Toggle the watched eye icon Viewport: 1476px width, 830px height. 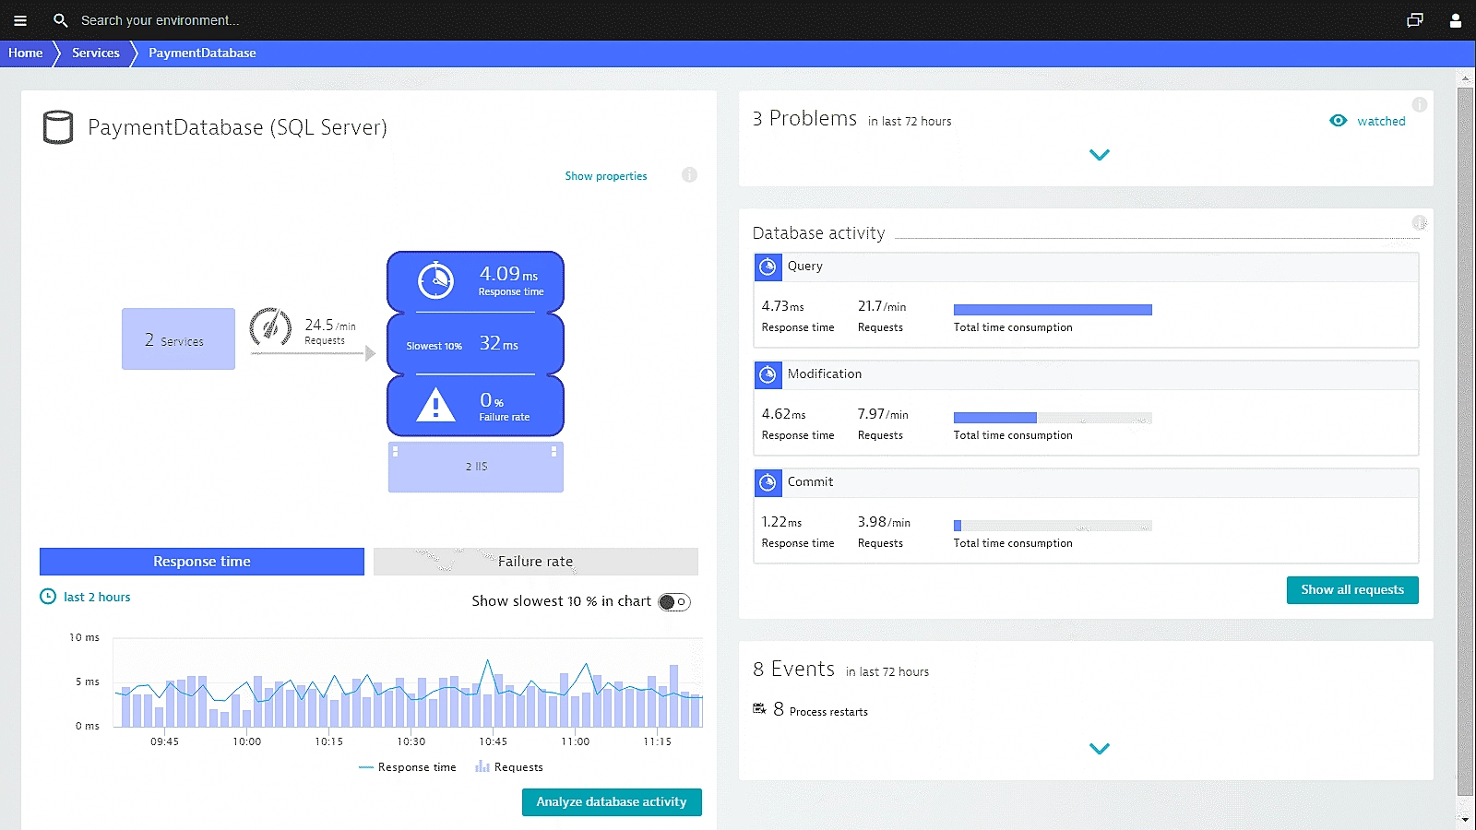coord(1338,121)
